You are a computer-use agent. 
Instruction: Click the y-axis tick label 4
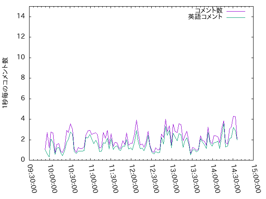pos(23,119)
